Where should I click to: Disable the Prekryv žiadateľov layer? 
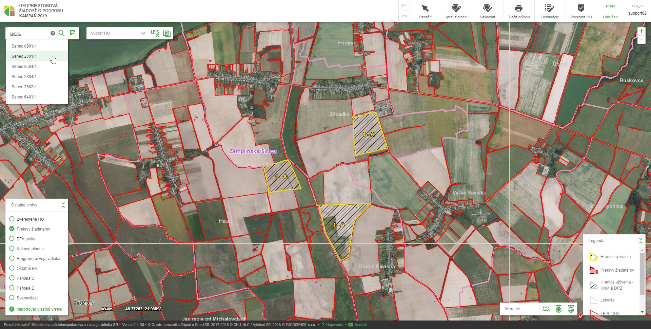coord(12,229)
